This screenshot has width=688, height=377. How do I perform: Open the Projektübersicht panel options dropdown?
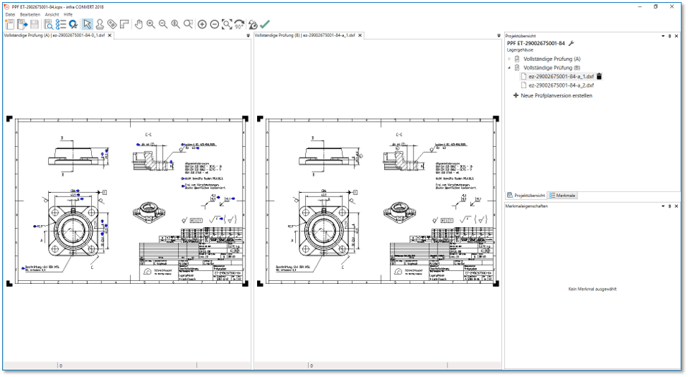(x=663, y=35)
